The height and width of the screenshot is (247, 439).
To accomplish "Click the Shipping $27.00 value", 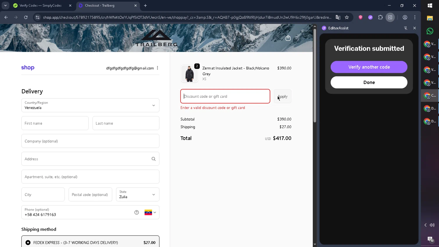I will point(285,127).
